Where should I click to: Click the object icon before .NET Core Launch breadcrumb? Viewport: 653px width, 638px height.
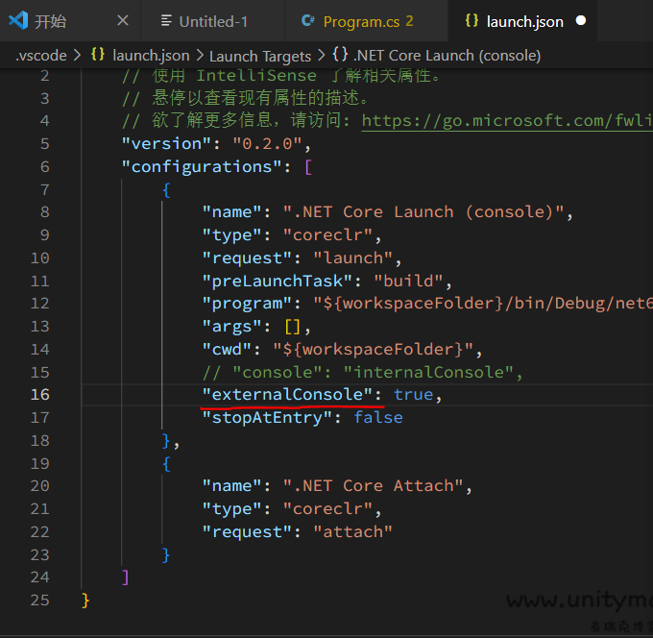[x=343, y=56]
